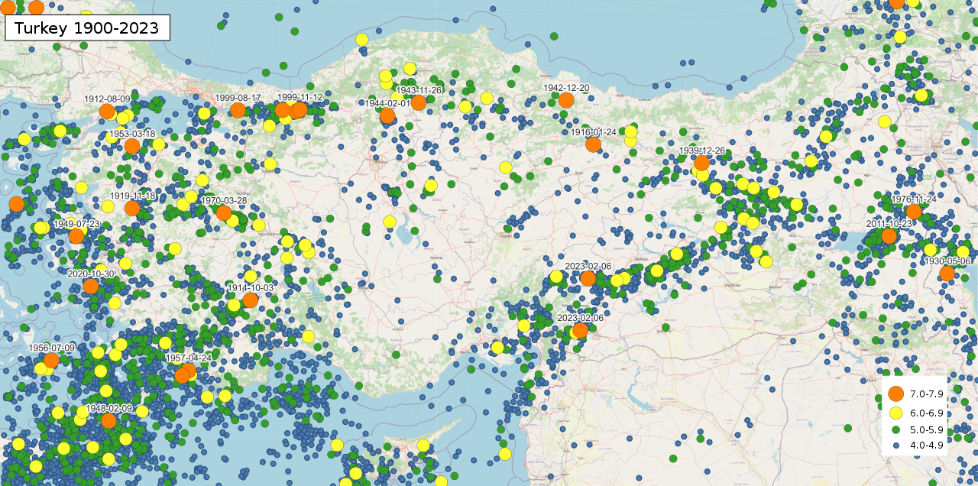Viewport: 978px width, 486px height.
Task: Select the 1999-08-17 earthquake marker
Action: (238, 110)
